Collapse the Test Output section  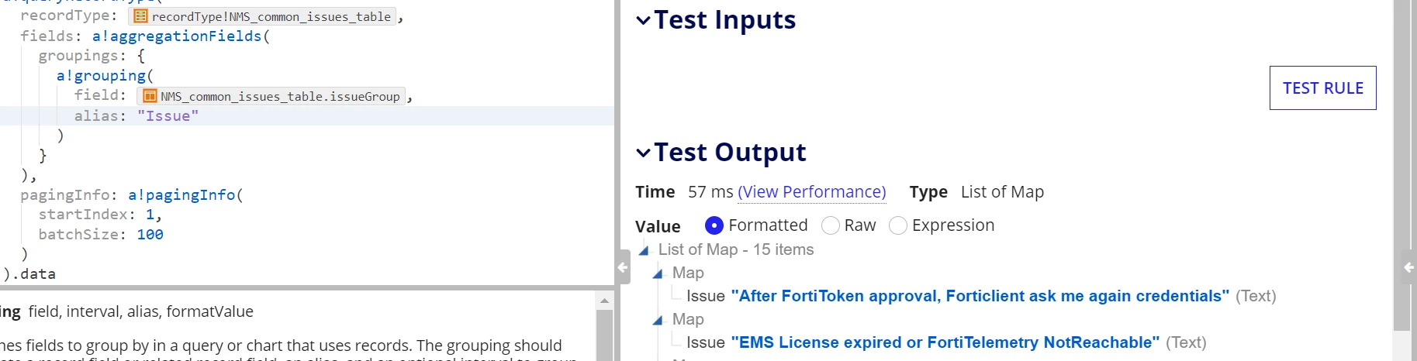(x=643, y=153)
